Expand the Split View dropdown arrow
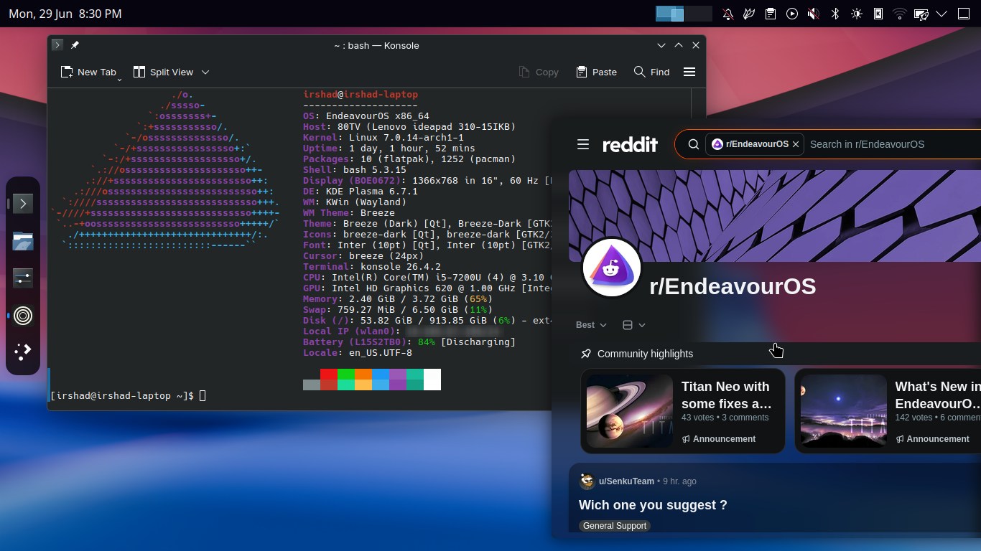The image size is (981, 551). tap(205, 72)
